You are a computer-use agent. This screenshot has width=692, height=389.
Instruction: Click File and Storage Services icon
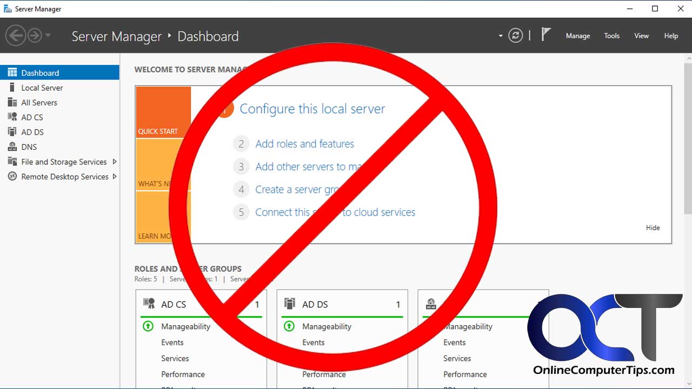pyautogui.click(x=12, y=162)
